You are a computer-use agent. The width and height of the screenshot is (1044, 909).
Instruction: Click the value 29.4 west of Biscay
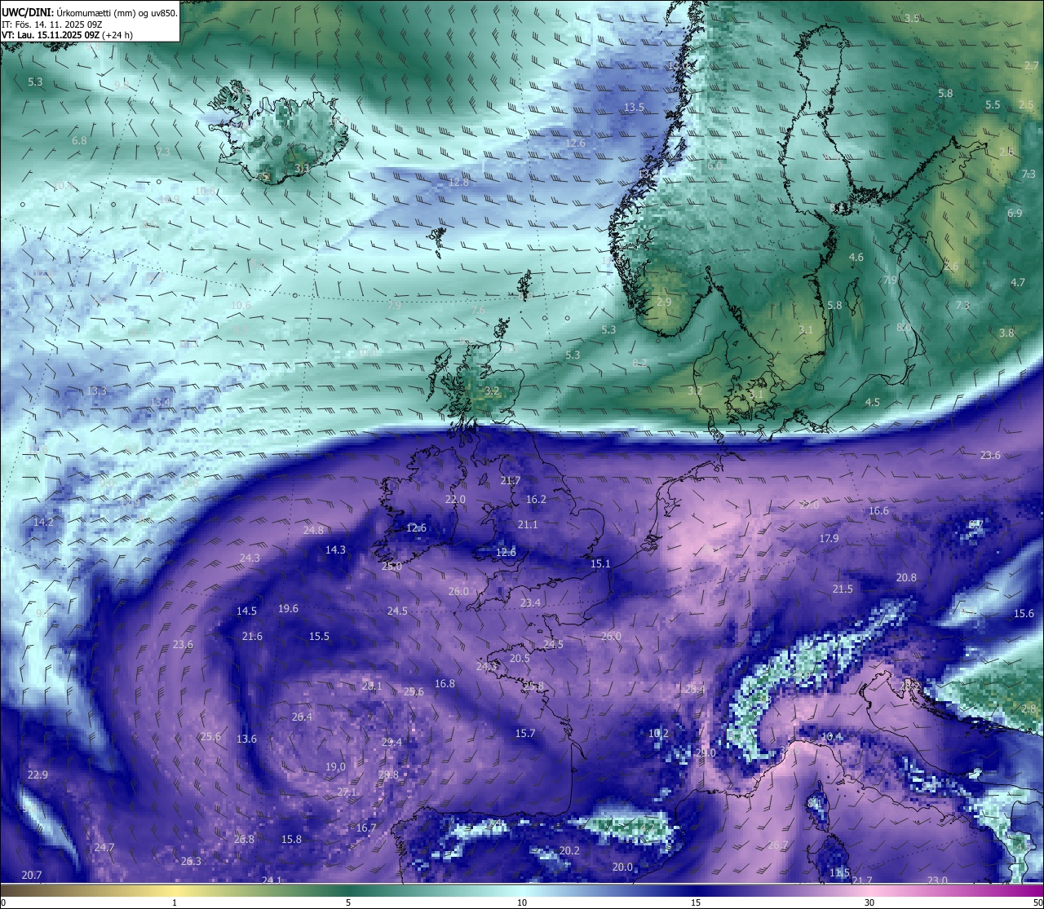coord(391,742)
